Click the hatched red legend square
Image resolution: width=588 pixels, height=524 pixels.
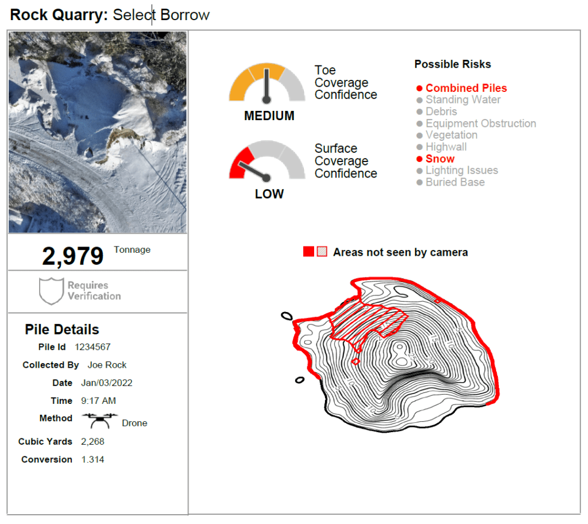click(323, 252)
